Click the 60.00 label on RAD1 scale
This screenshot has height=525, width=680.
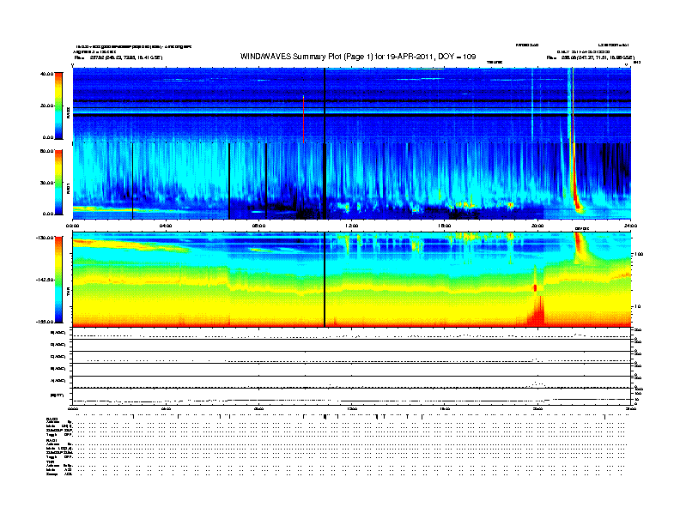(46, 151)
